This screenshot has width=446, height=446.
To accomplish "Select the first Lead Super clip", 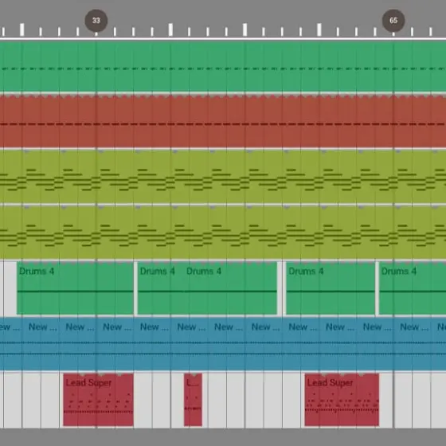I will 98,400.
